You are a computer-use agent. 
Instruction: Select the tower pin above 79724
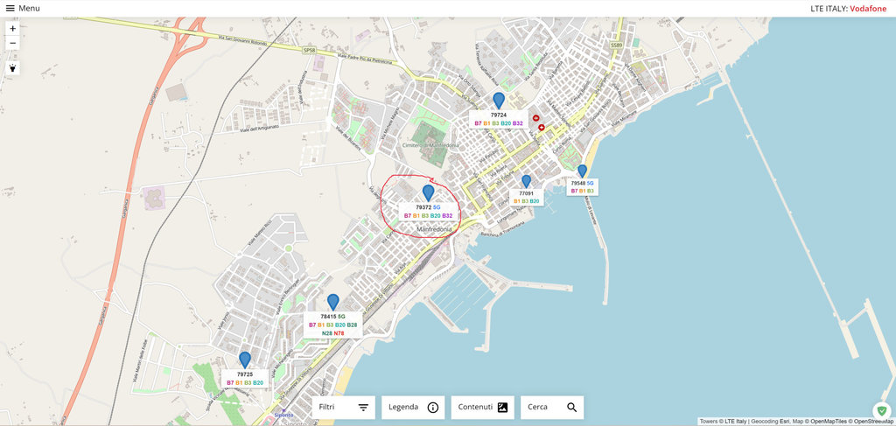499,101
